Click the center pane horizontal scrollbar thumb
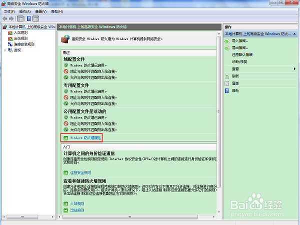Screen dimensions: 300x225 pyautogui.click(x=130, y=217)
